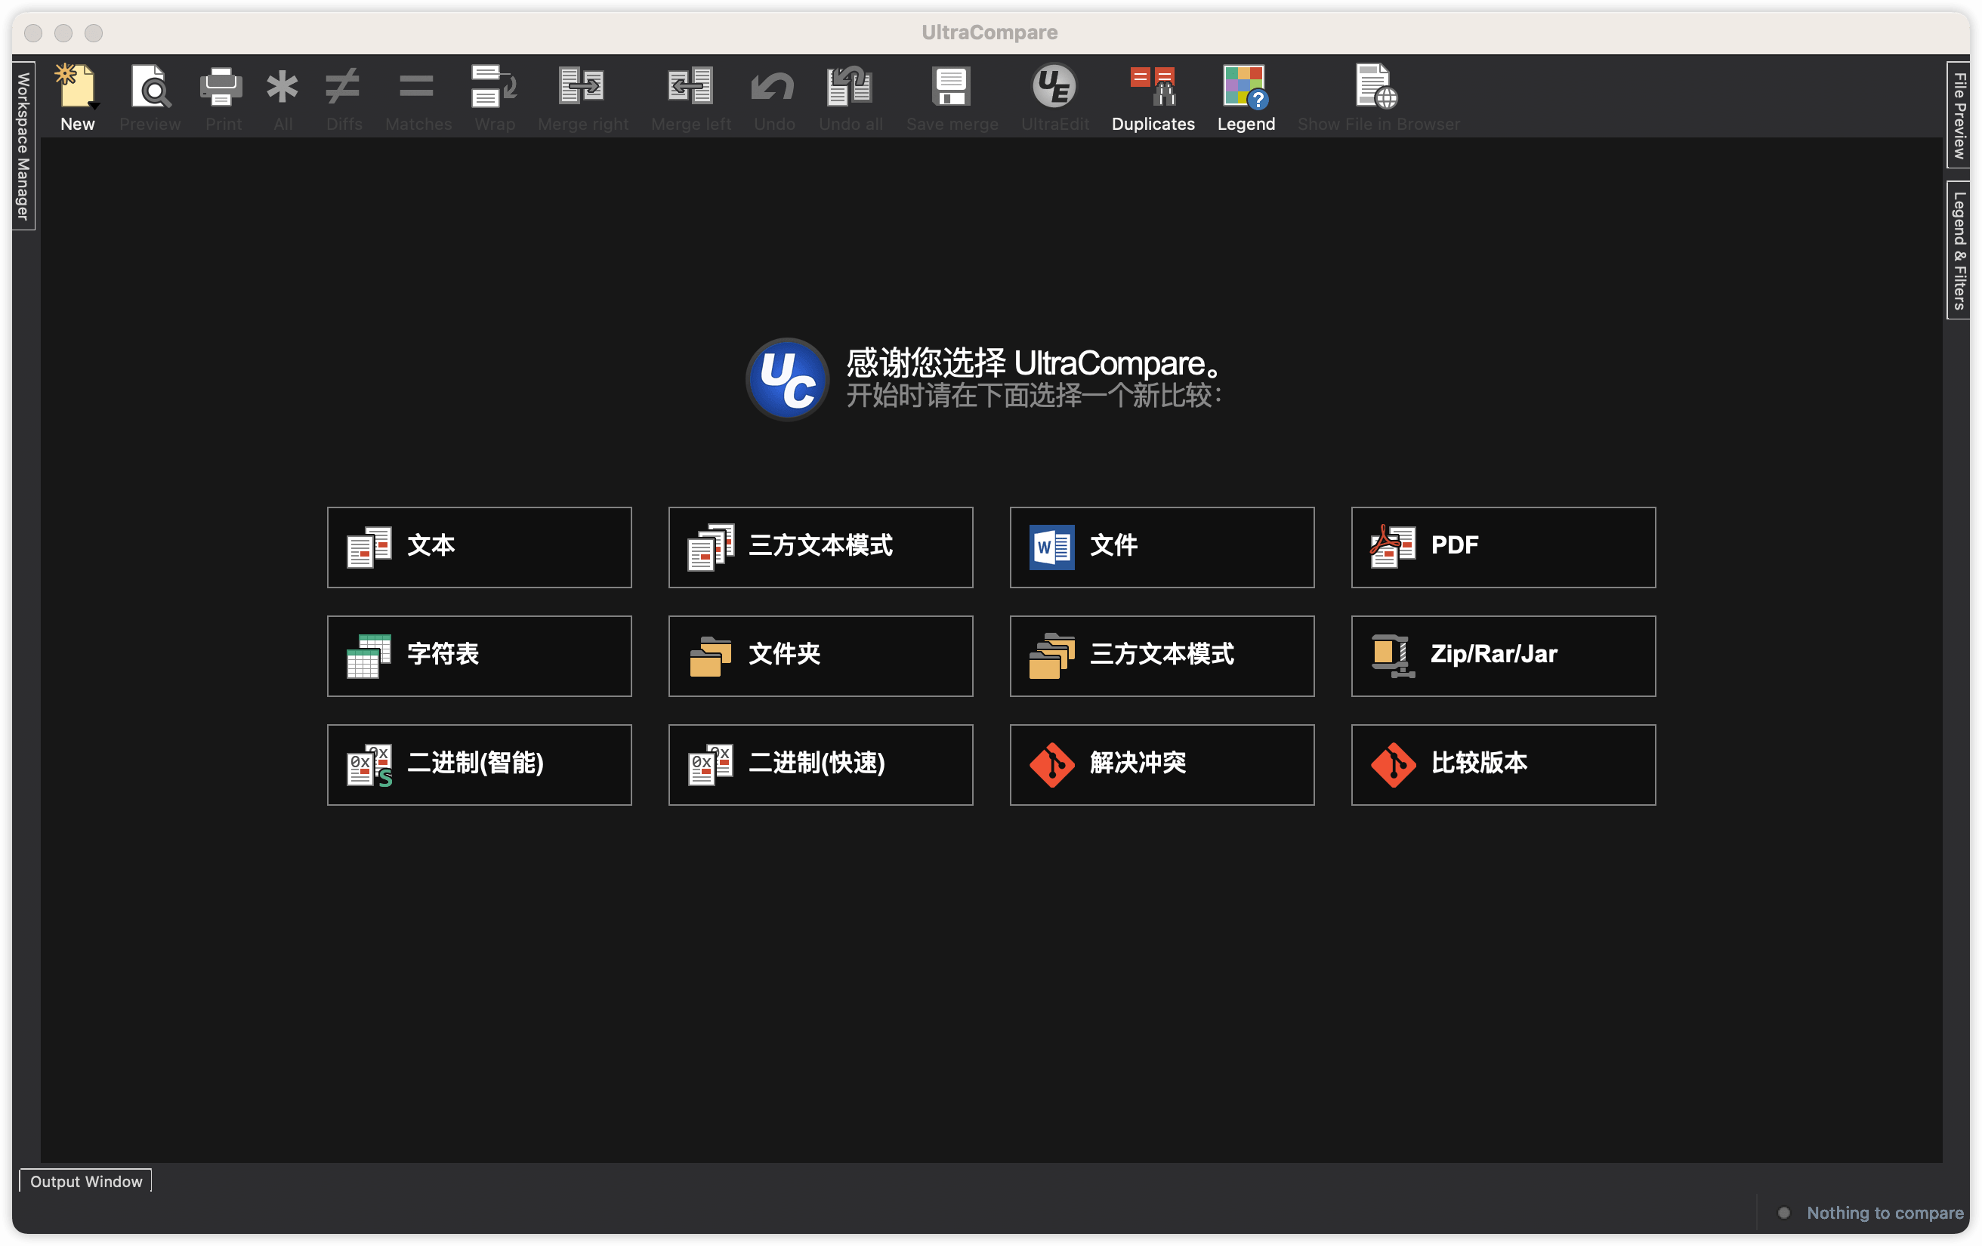Switch to the Output Window tab
Image resolution: width=1982 pixels, height=1246 pixels.
pyautogui.click(x=85, y=1180)
